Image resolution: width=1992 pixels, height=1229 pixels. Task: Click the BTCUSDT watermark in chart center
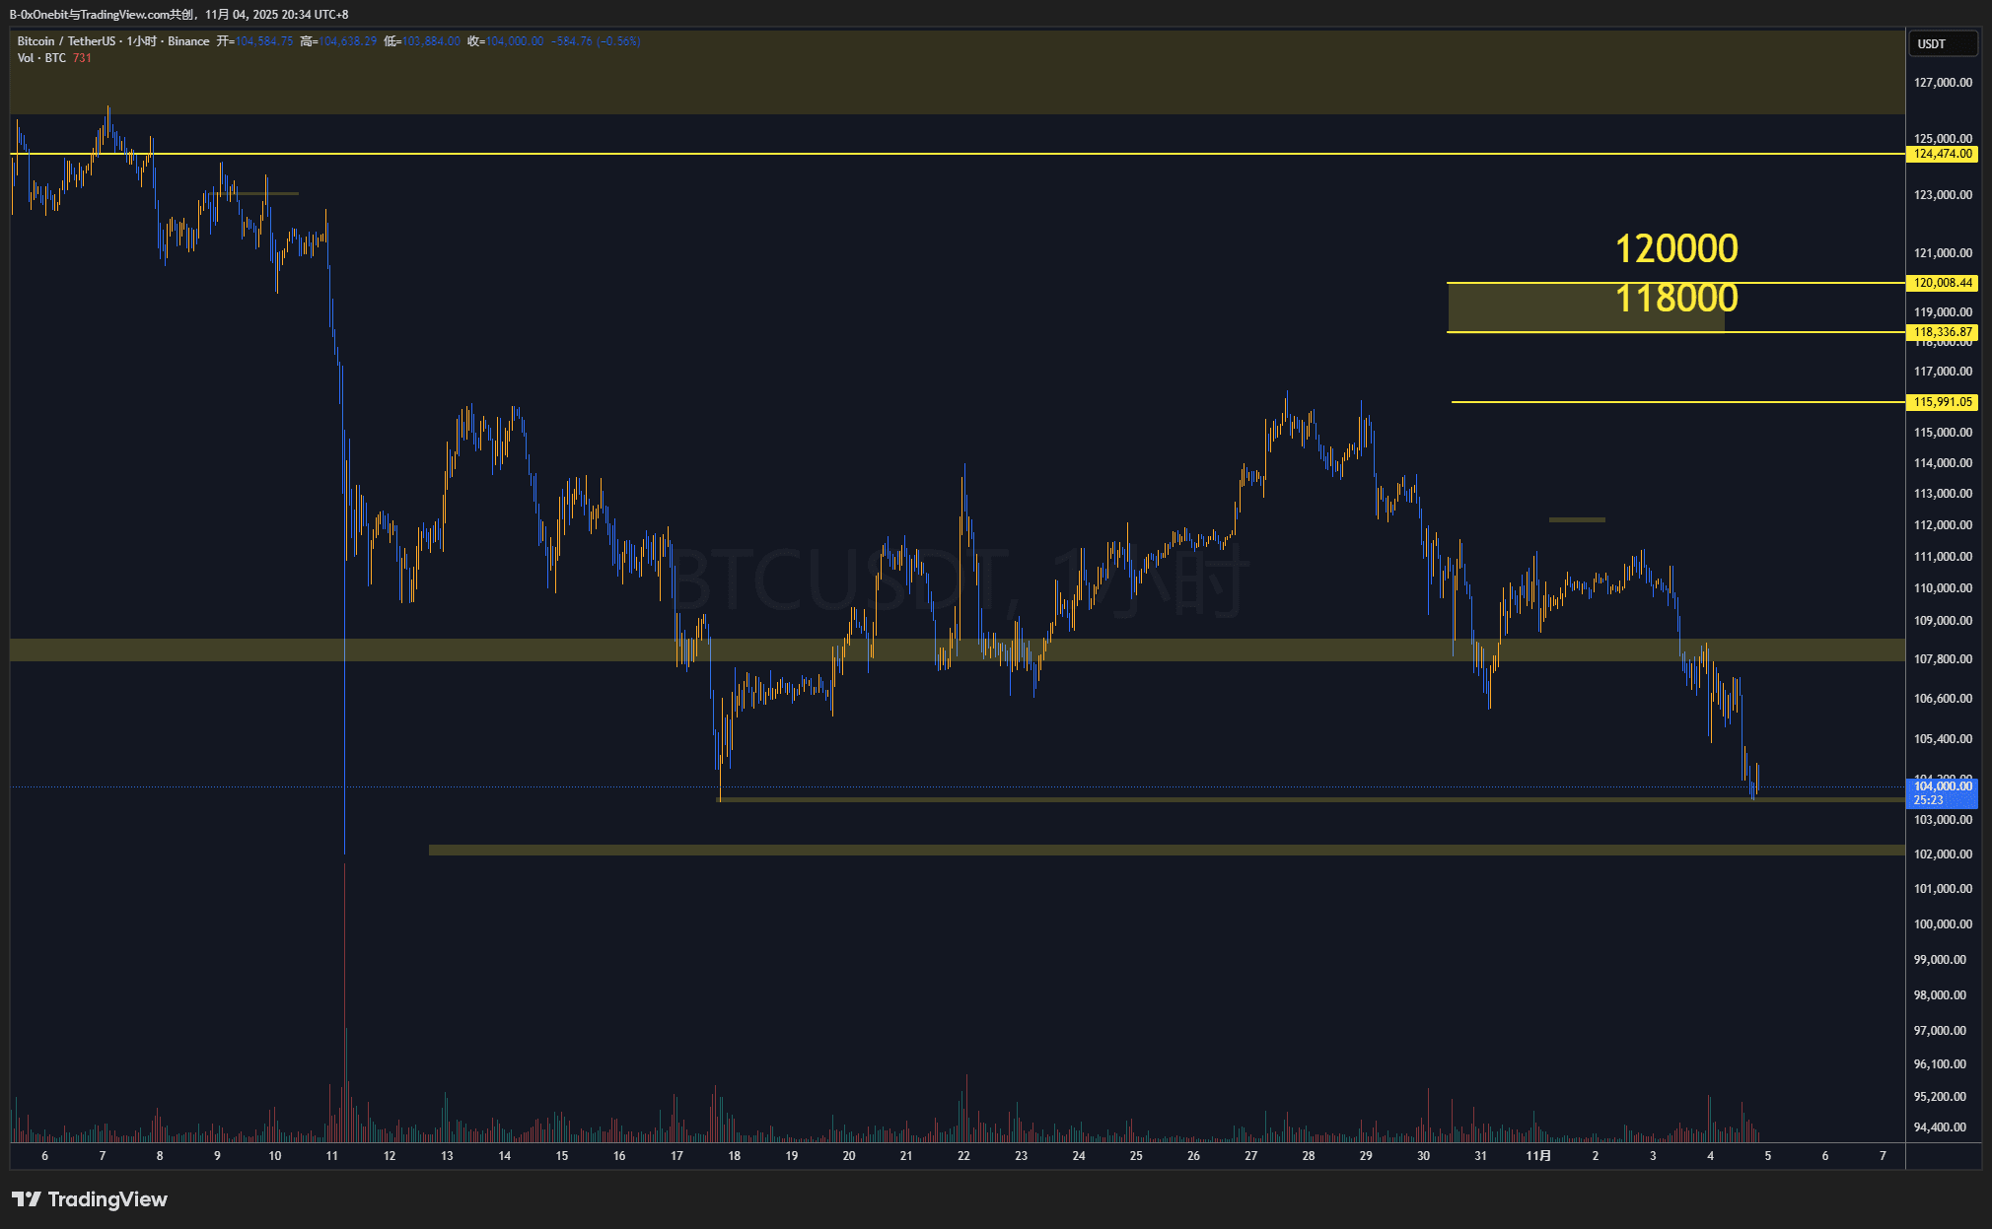(838, 581)
